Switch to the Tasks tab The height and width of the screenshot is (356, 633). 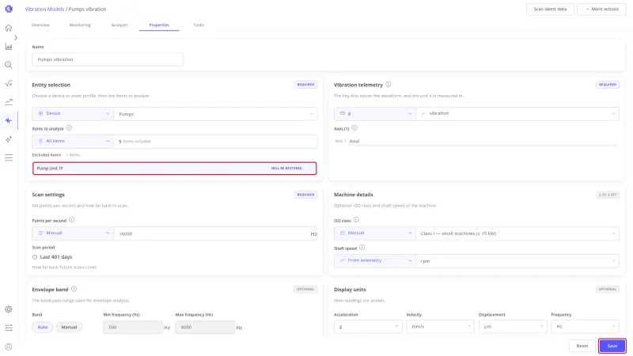(199, 25)
